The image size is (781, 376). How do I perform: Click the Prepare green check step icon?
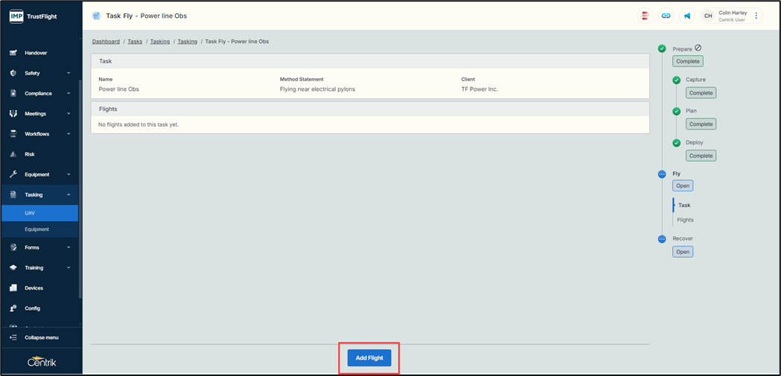click(662, 49)
